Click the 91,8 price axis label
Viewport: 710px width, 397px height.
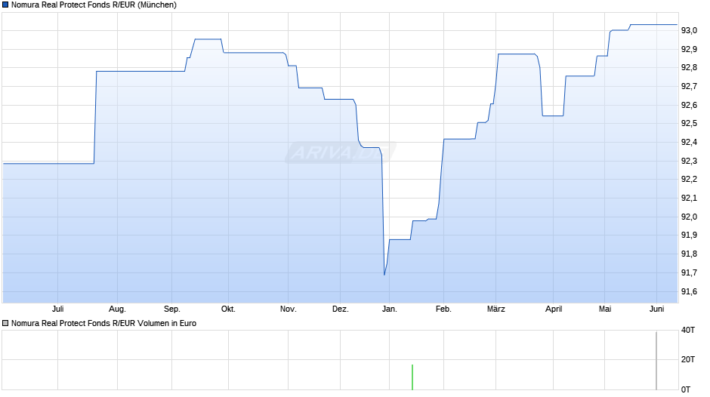point(689,254)
